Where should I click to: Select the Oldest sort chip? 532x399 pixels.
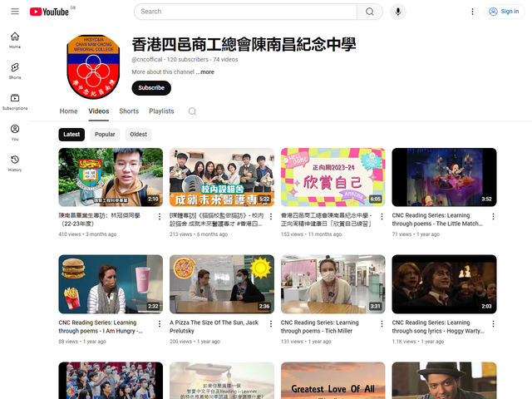[x=138, y=135]
